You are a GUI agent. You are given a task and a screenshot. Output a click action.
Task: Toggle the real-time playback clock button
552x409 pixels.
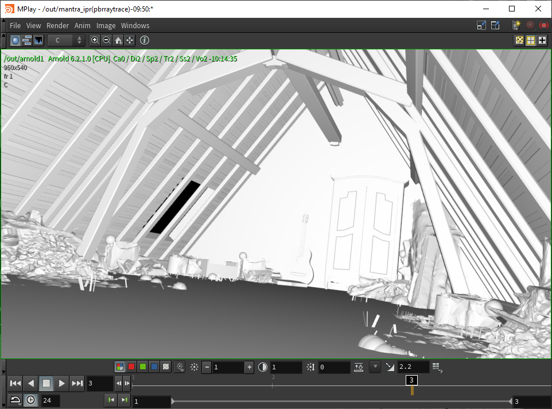(x=30, y=400)
